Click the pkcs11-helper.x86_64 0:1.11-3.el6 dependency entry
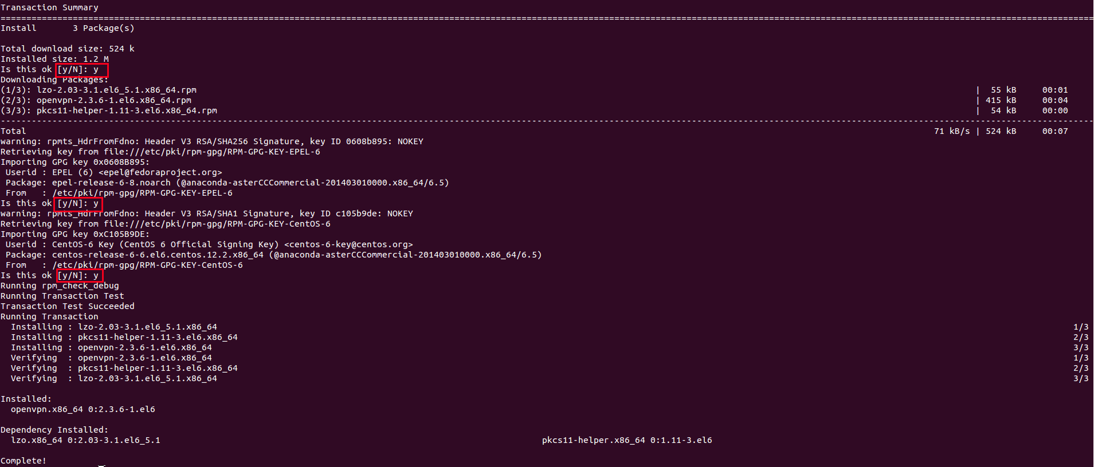 click(627, 440)
